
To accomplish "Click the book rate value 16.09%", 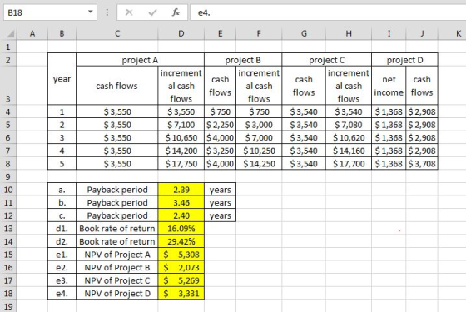I will tap(181, 229).
